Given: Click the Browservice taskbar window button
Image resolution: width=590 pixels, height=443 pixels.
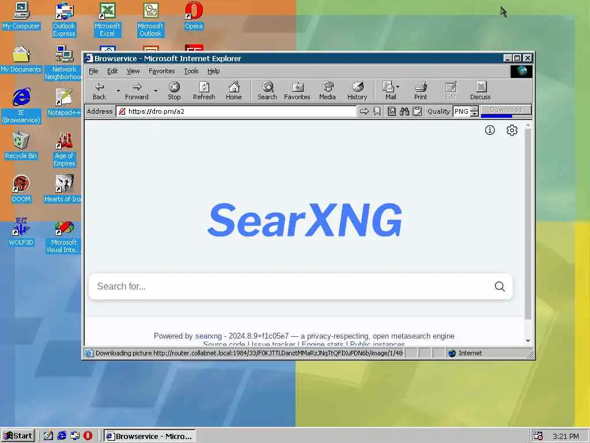Looking at the screenshot, I should click(x=150, y=436).
